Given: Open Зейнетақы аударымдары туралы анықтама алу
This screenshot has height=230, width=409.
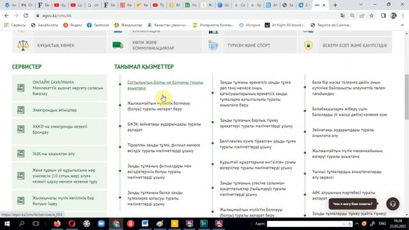Looking at the screenshot, I should coord(343,132).
